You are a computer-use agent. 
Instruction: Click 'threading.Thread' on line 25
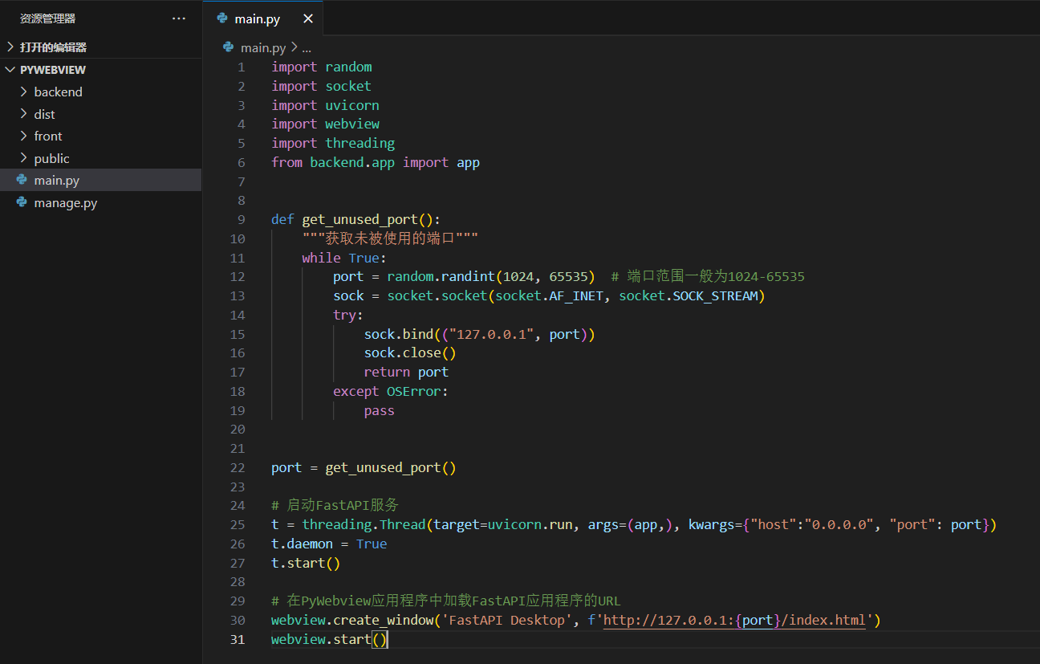[x=364, y=524]
